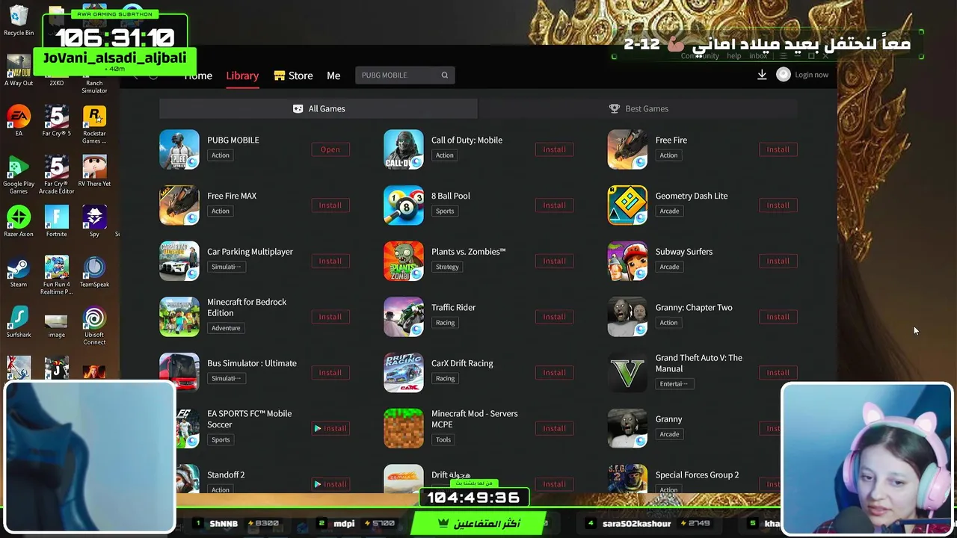Open the Store tab

pyautogui.click(x=293, y=75)
